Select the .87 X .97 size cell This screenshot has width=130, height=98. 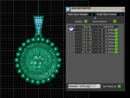point(86,52)
